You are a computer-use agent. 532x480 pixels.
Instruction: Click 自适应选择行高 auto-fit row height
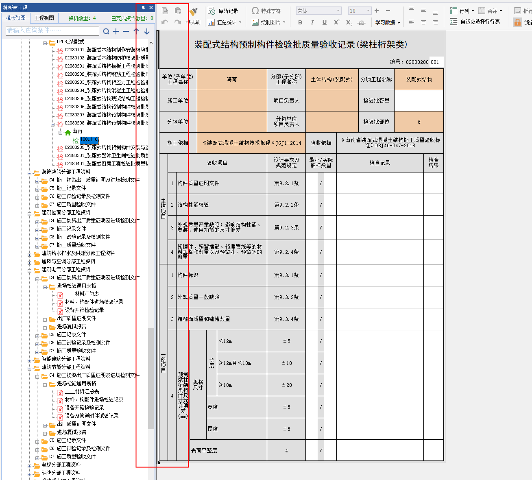475,22
